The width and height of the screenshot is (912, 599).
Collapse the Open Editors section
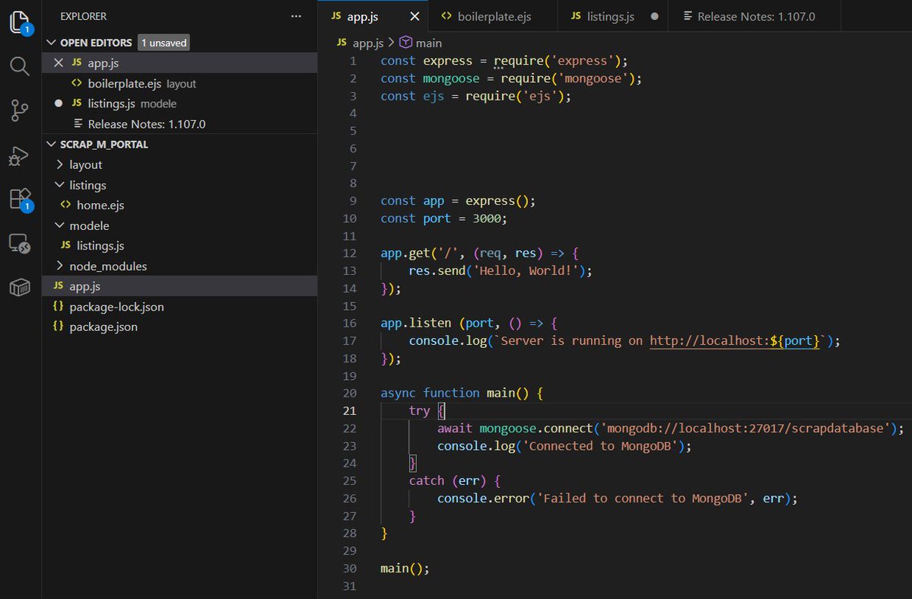coord(51,43)
